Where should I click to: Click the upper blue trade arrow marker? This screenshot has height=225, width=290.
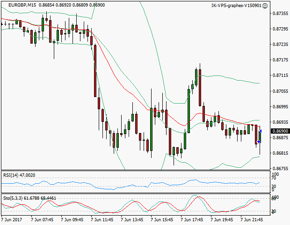pos(261,130)
